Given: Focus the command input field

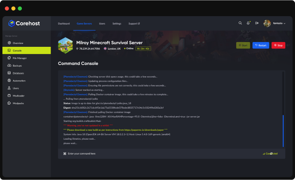Looking at the screenshot, I should tap(171, 154).
